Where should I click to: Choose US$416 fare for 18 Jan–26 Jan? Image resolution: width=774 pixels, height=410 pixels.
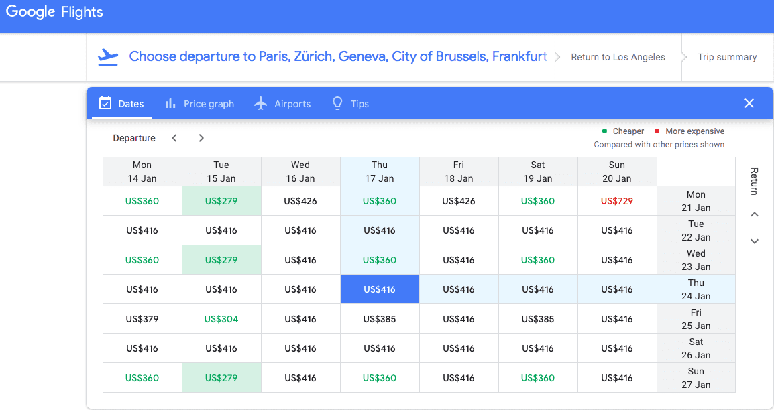[459, 348]
